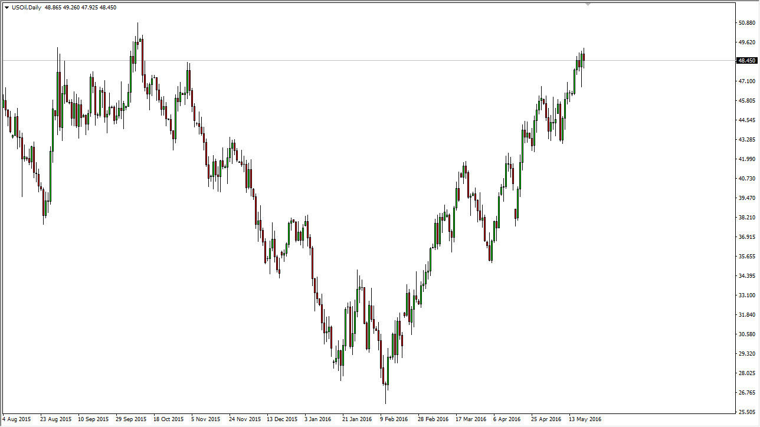The width and height of the screenshot is (760, 427).
Task: Click the 25 Apr 2016 date label
Action: [x=546, y=419]
